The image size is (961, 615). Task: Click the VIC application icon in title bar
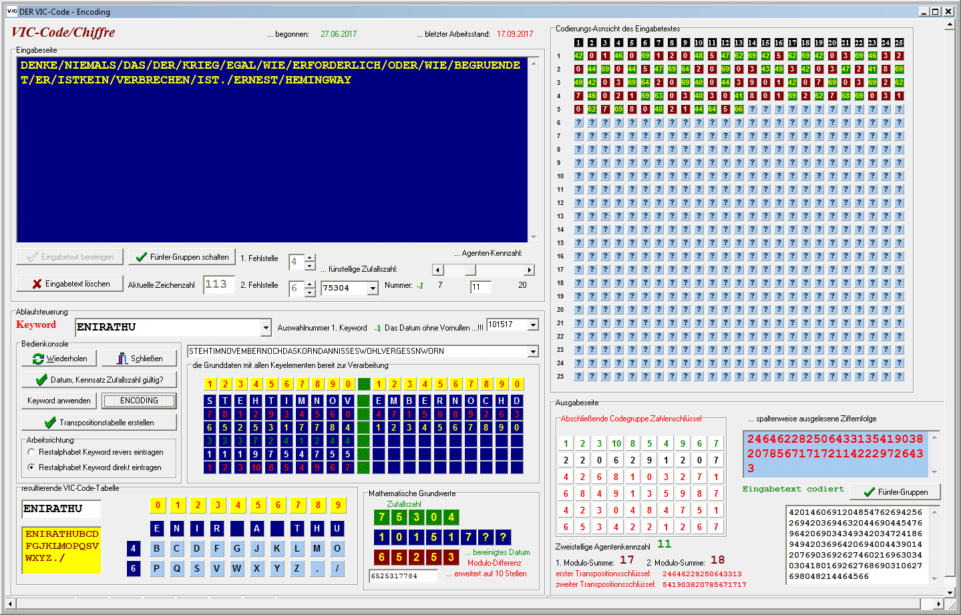11,11
